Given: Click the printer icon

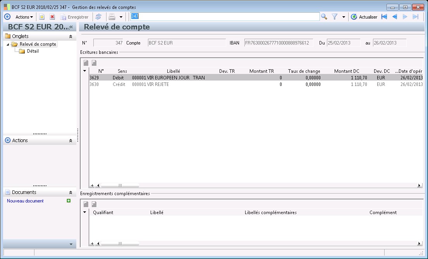Looking at the screenshot, I should 112,17.
